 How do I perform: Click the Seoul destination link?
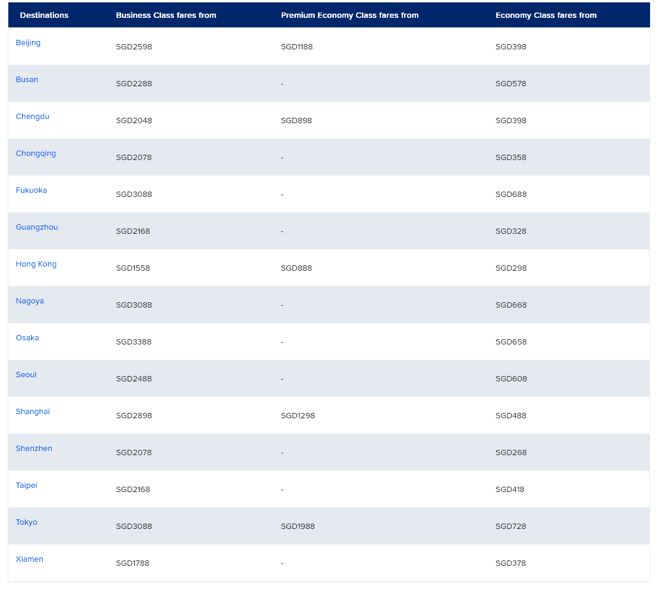tap(26, 375)
